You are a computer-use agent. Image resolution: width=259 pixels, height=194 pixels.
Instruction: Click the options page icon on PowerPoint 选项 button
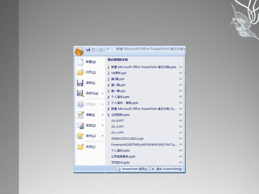click(119, 169)
